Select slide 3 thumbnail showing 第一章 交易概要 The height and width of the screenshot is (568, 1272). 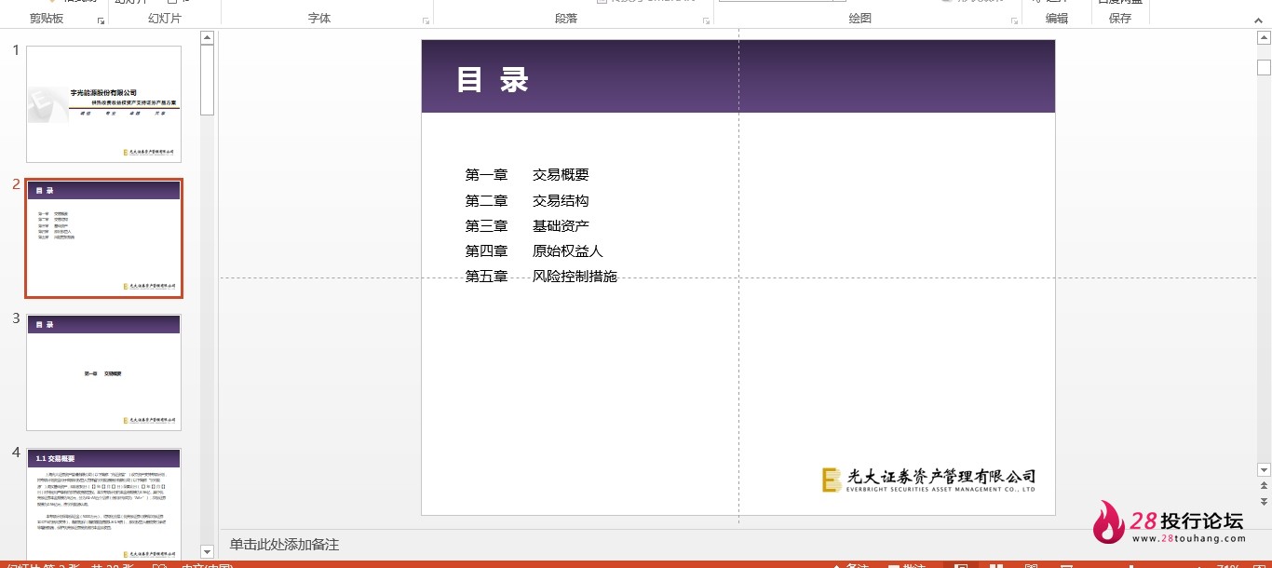[x=103, y=372]
